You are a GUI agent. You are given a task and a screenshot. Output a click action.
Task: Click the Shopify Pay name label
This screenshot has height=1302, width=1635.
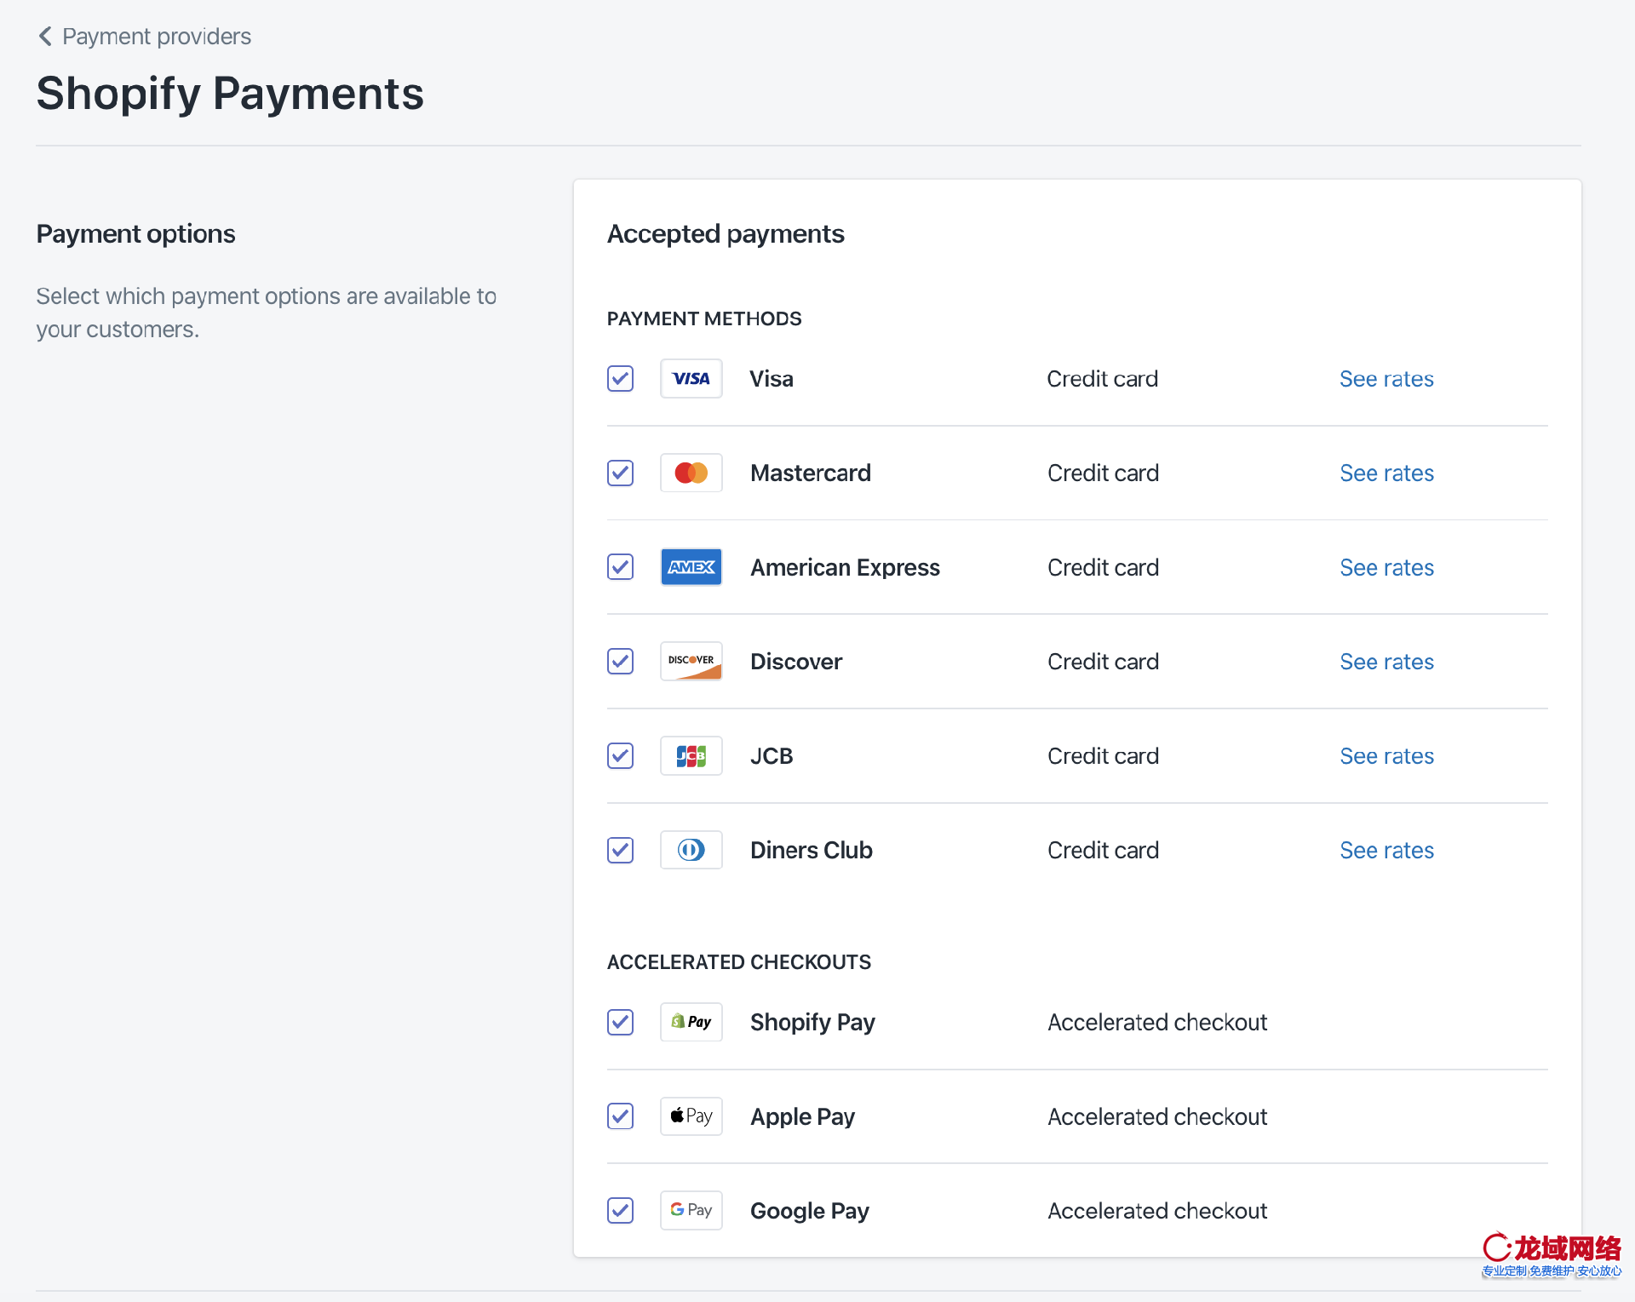[x=812, y=1022]
